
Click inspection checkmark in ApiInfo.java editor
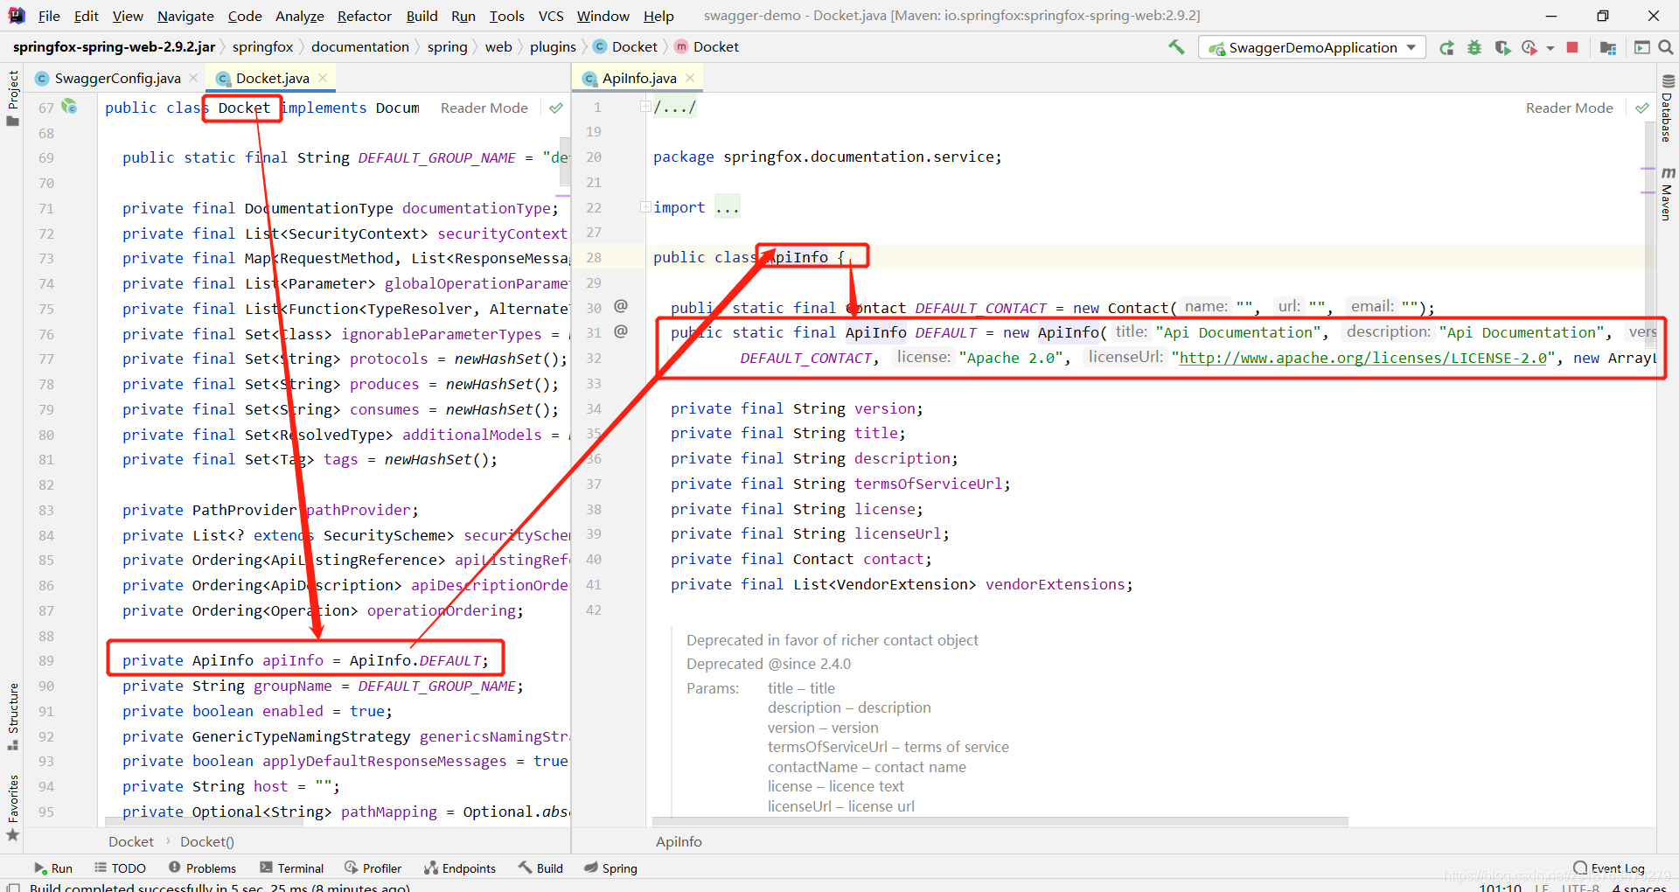(1641, 108)
